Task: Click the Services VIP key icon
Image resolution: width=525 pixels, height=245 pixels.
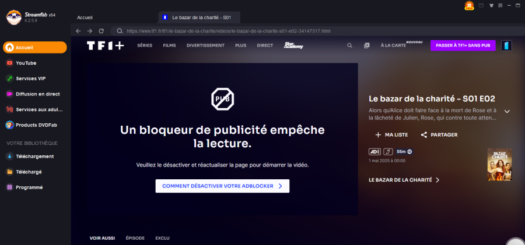Action: (x=10, y=79)
